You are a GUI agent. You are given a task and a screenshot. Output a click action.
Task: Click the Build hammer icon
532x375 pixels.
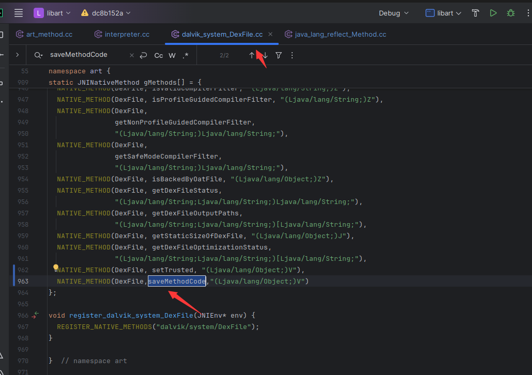[x=475, y=13]
